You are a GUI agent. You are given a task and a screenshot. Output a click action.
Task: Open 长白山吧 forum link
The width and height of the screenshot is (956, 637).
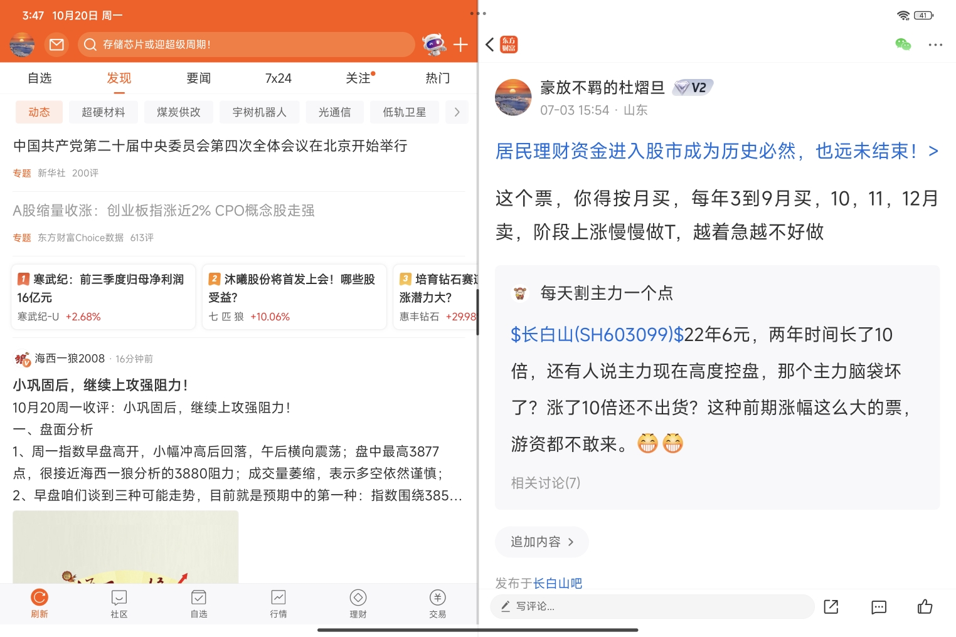click(558, 583)
